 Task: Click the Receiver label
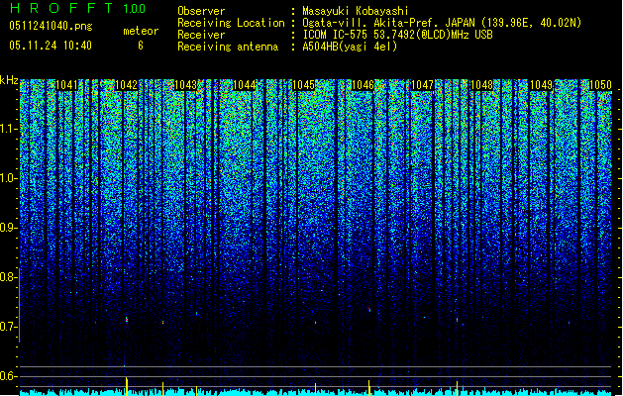click(201, 35)
